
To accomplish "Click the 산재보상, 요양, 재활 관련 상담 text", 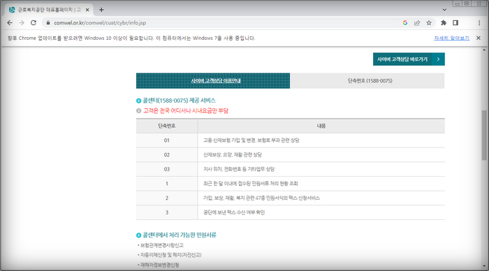I will tap(233, 154).
